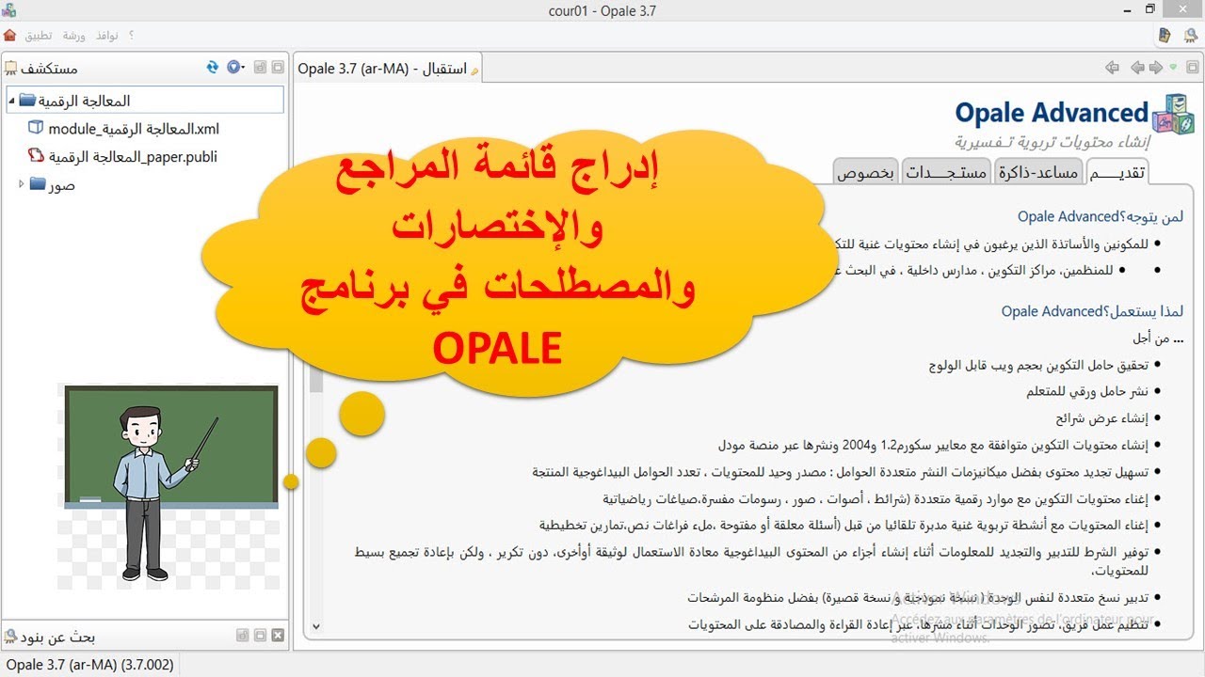Select the استقبال Opale 3.7 editor tab
This screenshot has height=677, width=1205.
coord(388,68)
